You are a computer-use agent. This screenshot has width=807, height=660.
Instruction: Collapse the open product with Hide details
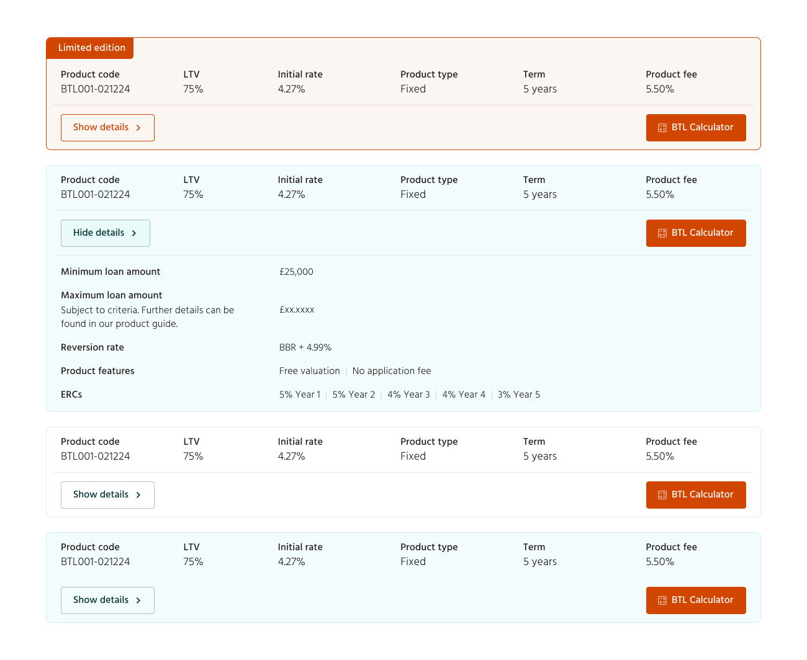105,233
